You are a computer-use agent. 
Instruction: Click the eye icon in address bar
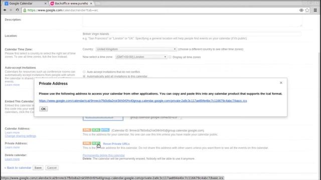pyautogui.click(x=301, y=10)
